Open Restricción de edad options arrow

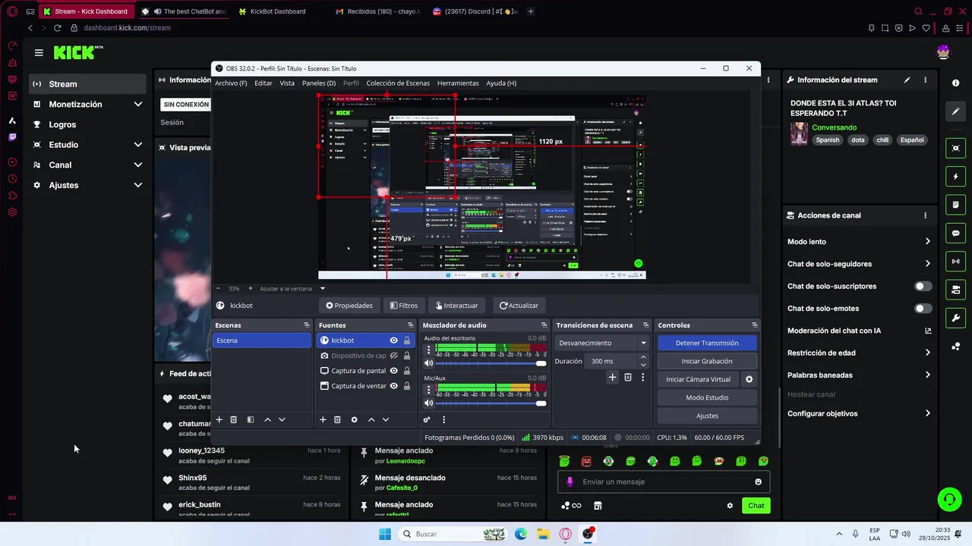pyautogui.click(x=927, y=353)
